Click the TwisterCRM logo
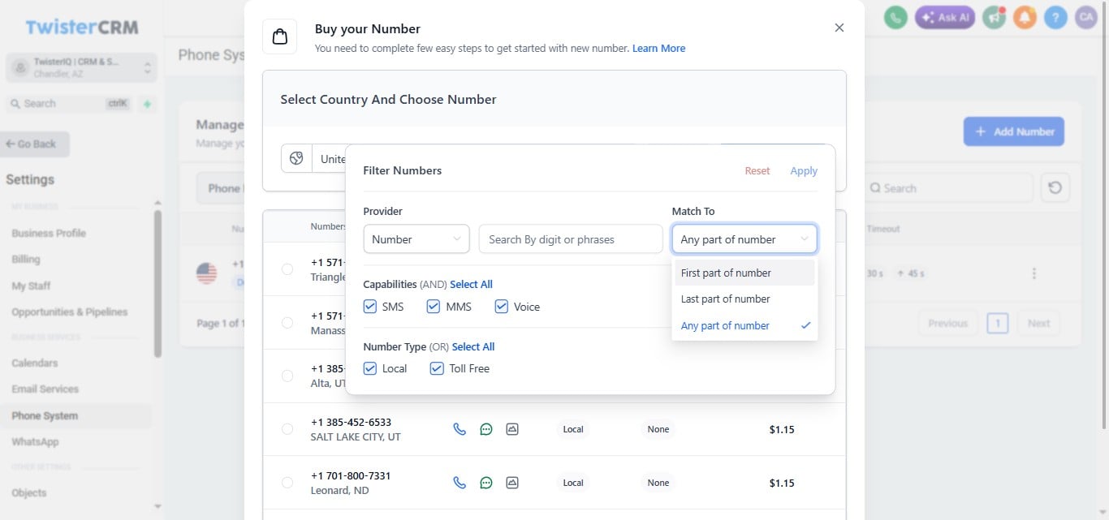 tap(81, 27)
